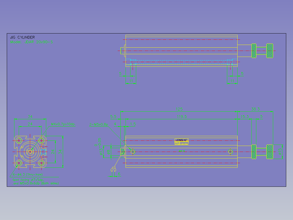Viewport: 293px width, 220px height.
Task: Select the "Spot facing ø7x5dp." note
Action: [28, 180]
